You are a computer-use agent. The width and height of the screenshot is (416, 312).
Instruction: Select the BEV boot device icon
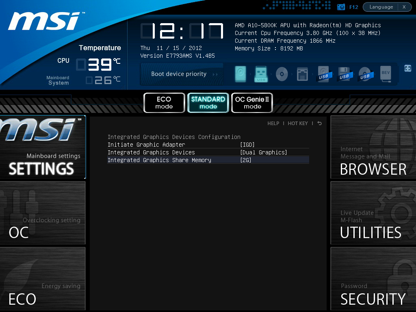pyautogui.click(x=386, y=74)
